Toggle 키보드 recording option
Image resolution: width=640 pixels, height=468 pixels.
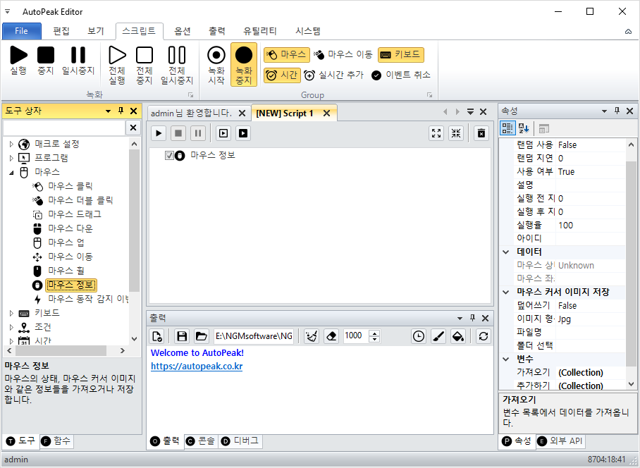point(401,55)
